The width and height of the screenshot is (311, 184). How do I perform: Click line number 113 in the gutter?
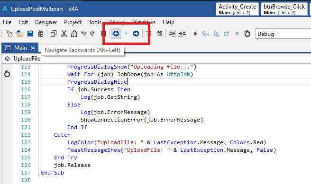point(26,67)
